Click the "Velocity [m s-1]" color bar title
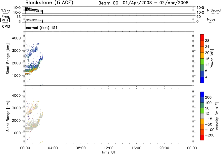This screenshot has height=154, width=222. (217, 116)
